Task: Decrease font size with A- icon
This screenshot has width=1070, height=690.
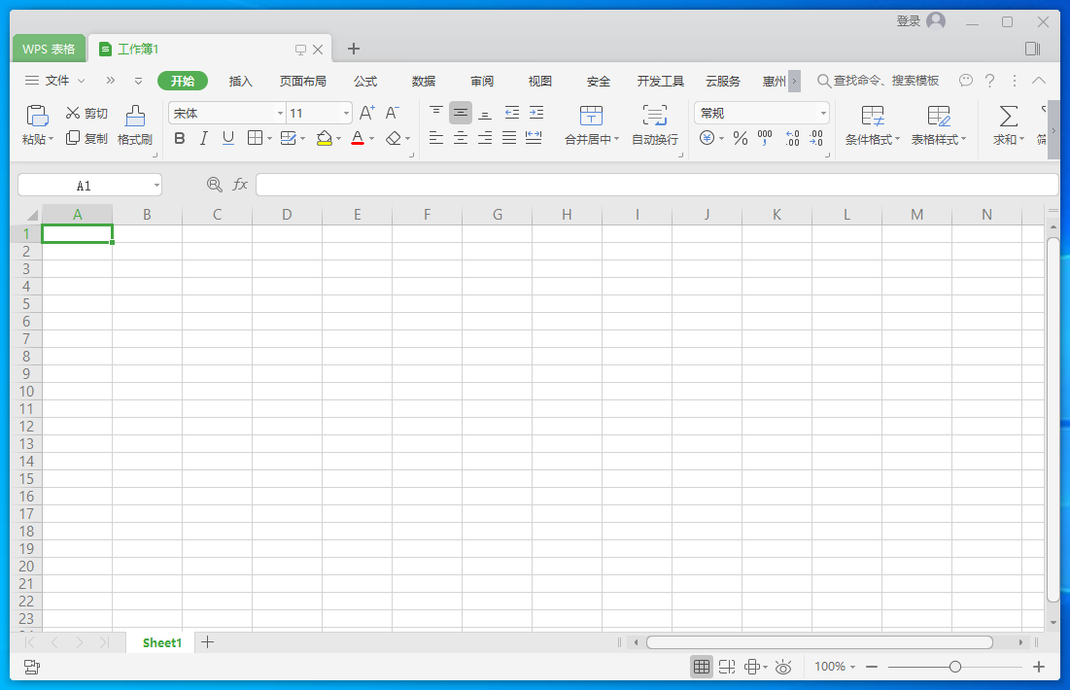Action: coord(393,114)
